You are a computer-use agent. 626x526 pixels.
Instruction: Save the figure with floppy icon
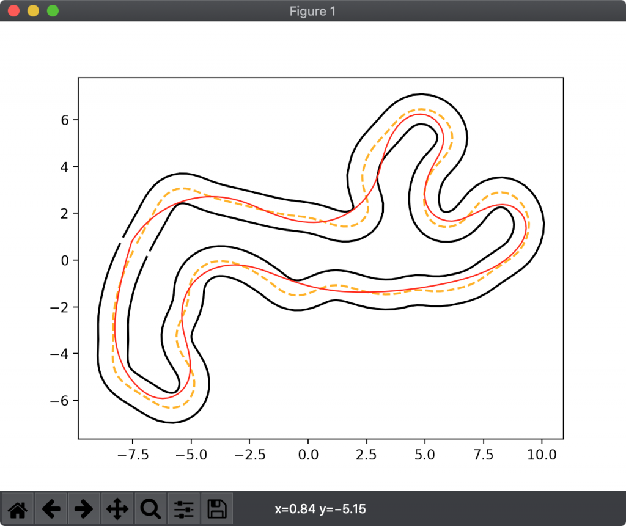(217, 509)
